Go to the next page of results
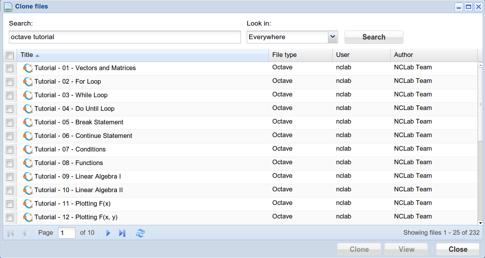The width and height of the screenshot is (485, 258). (x=108, y=233)
